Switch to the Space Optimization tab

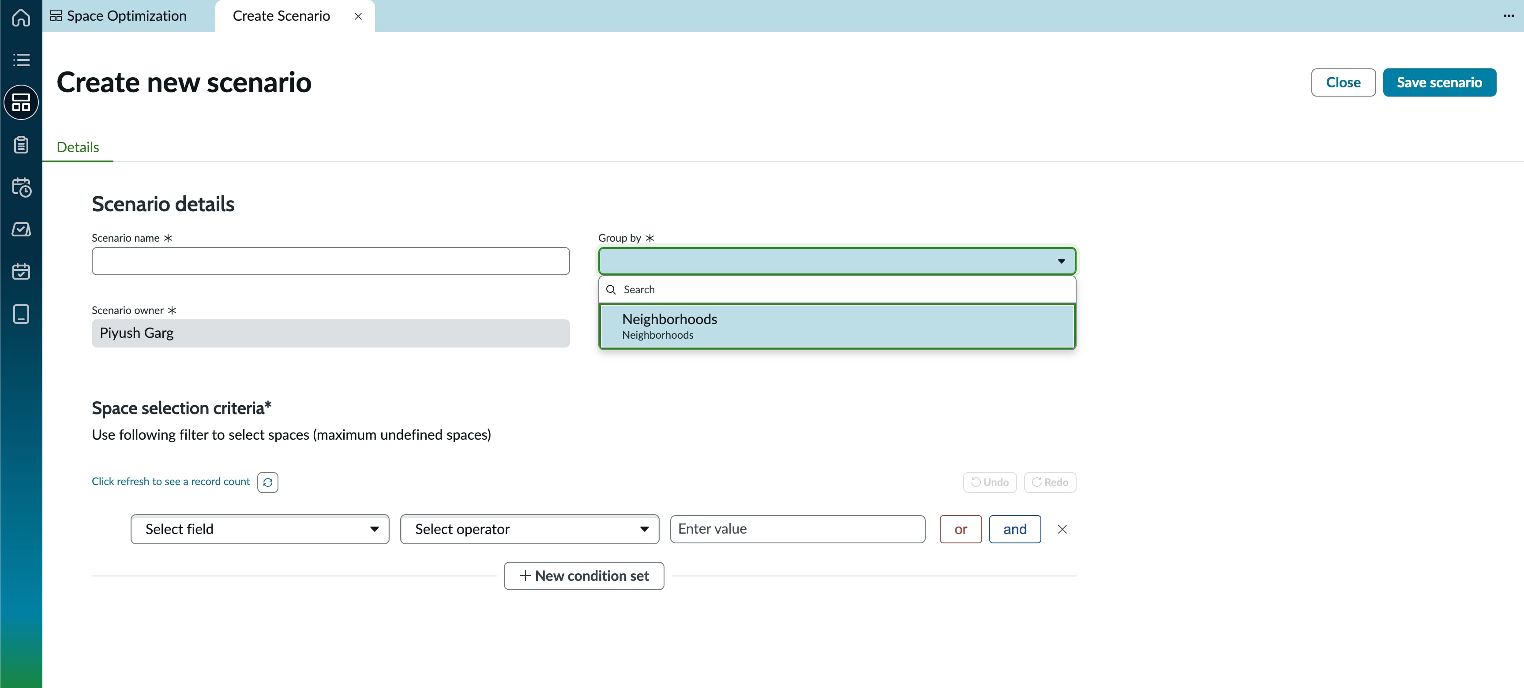pos(120,16)
